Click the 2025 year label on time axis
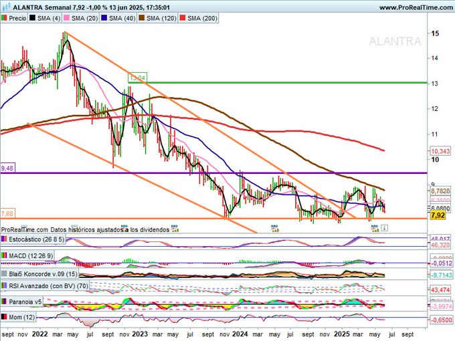 coord(341,334)
